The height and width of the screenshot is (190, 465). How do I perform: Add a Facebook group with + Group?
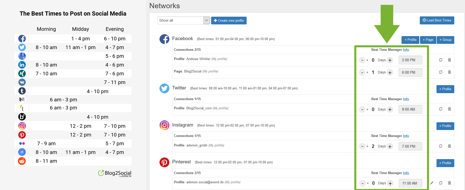coord(446,40)
